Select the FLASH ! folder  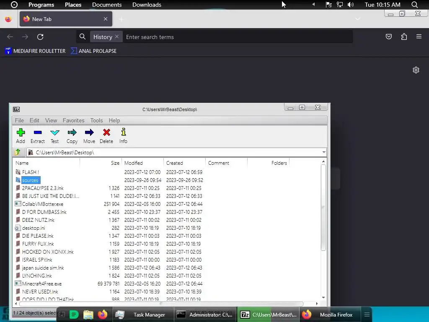[x=30, y=172]
